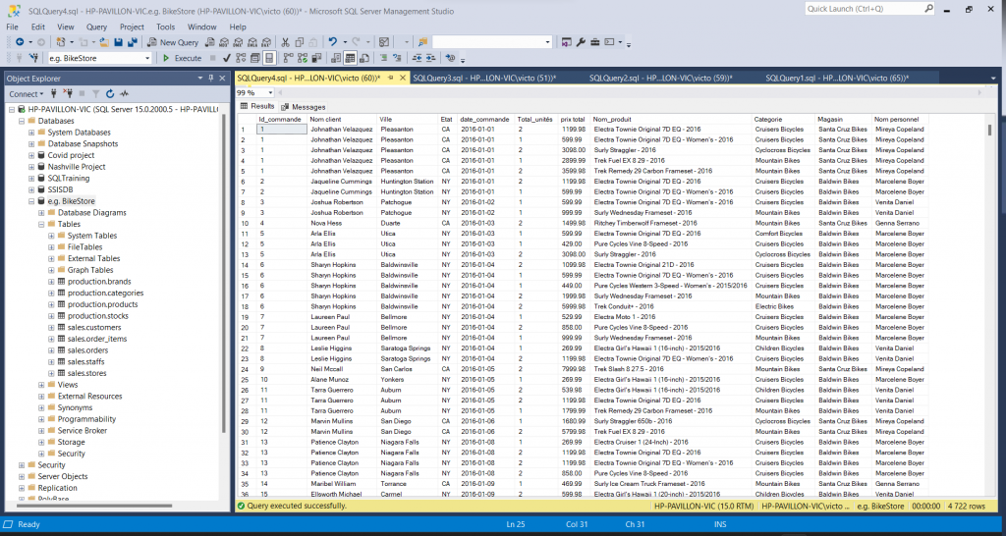Click the Parse checkmark icon
1006x536 pixels.
click(227, 58)
